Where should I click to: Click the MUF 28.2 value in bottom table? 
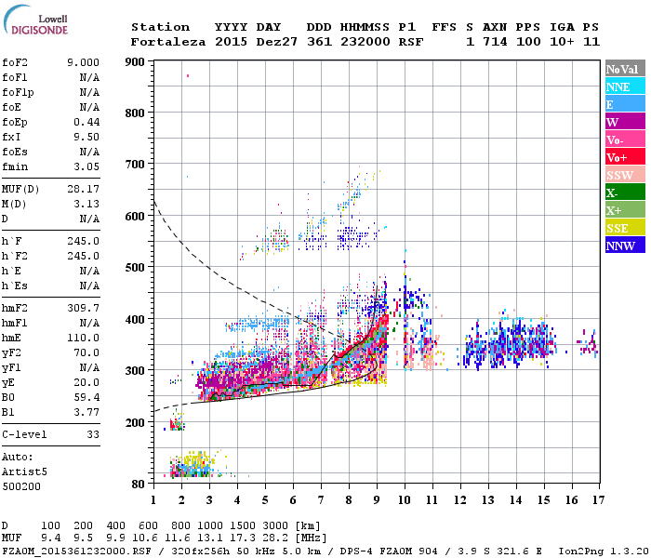[275, 538]
